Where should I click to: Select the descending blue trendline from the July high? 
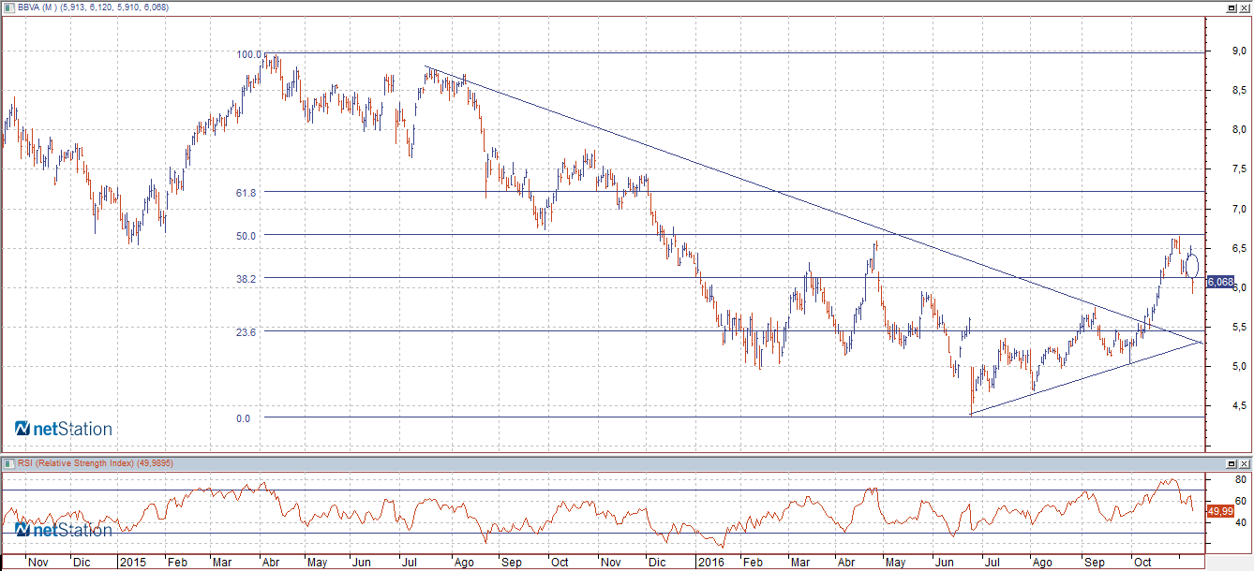tap(814, 205)
